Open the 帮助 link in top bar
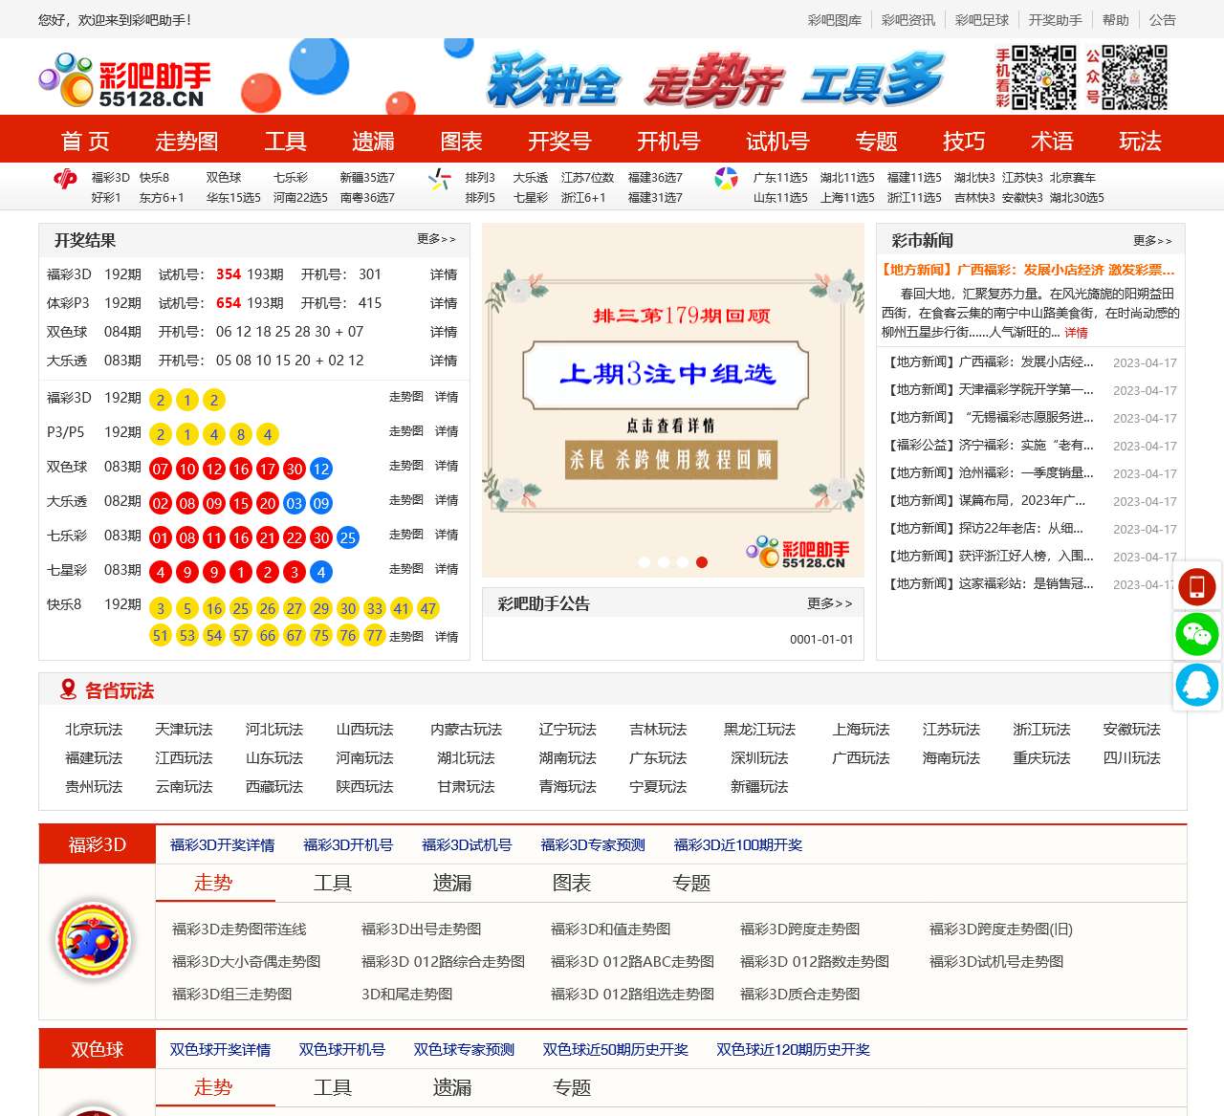This screenshot has width=1224, height=1116. (1116, 20)
